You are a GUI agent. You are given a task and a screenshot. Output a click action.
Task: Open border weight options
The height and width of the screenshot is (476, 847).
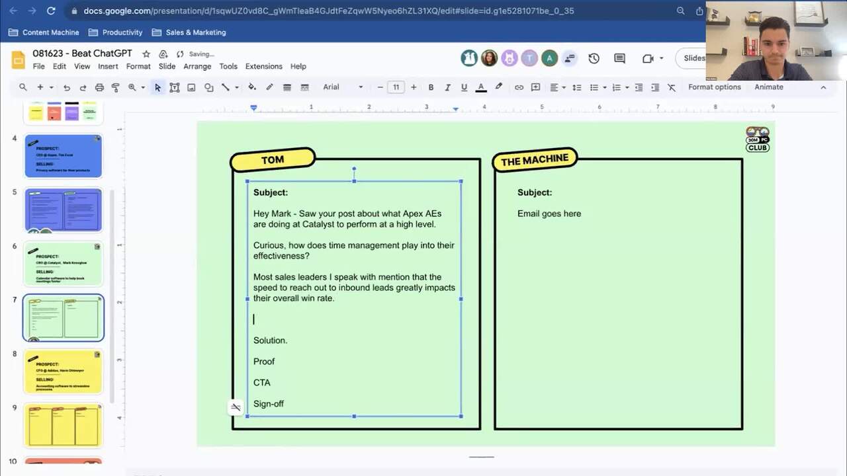pos(287,87)
